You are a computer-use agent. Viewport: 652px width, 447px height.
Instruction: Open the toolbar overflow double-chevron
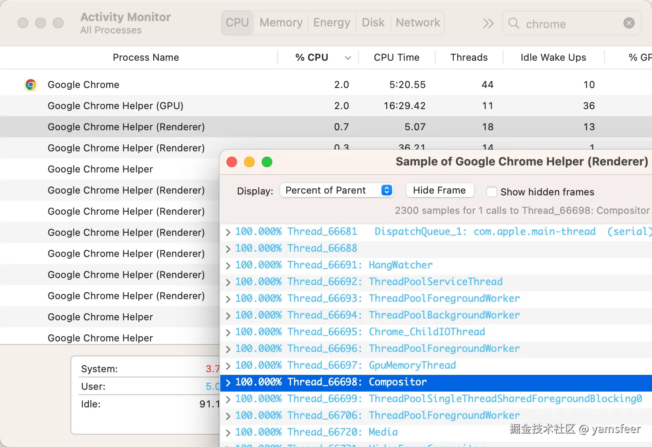click(x=488, y=23)
